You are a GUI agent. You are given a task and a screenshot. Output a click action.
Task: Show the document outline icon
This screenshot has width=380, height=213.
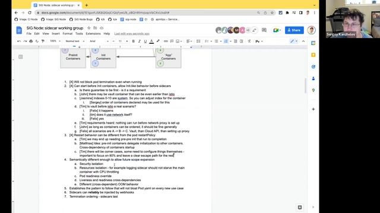pyautogui.click(x=21, y=57)
